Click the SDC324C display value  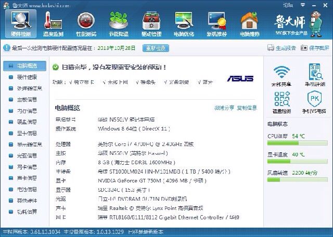(x=124, y=190)
